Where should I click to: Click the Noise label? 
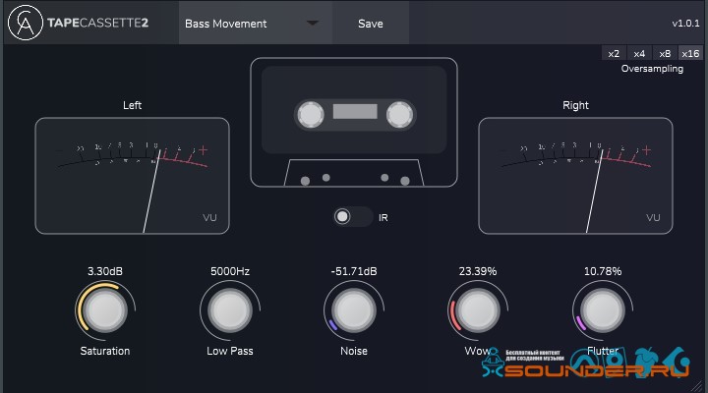354,351
